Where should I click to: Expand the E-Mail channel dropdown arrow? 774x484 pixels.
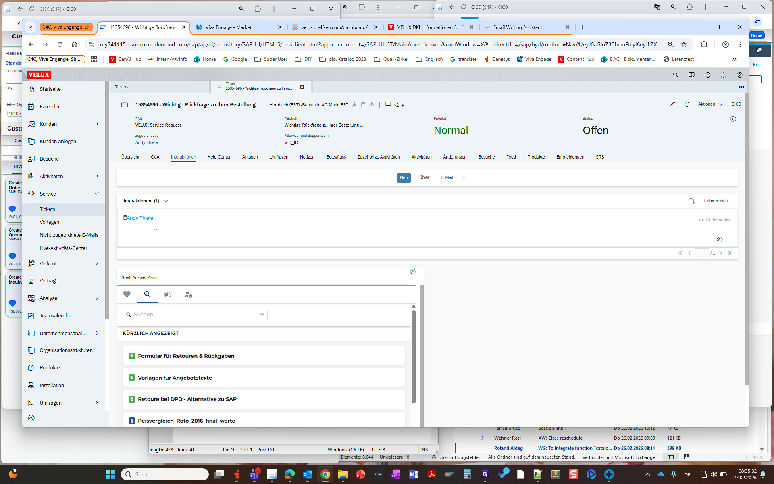point(464,178)
